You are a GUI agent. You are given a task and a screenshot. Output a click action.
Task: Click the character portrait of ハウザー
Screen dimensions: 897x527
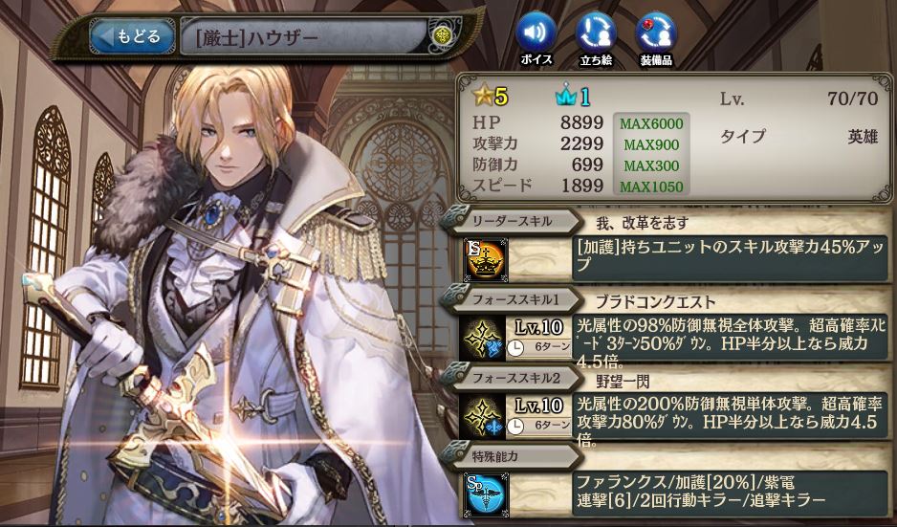(240, 297)
